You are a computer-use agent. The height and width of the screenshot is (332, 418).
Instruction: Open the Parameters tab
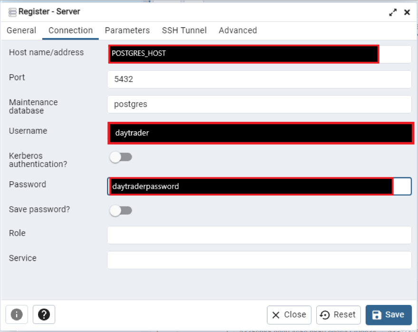[127, 30]
